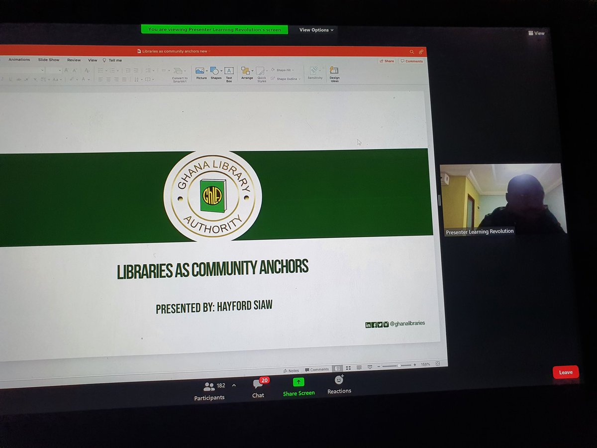This screenshot has height=448, width=597.
Task: Open the Shape Outline dropdown
Action: pyautogui.click(x=285, y=79)
